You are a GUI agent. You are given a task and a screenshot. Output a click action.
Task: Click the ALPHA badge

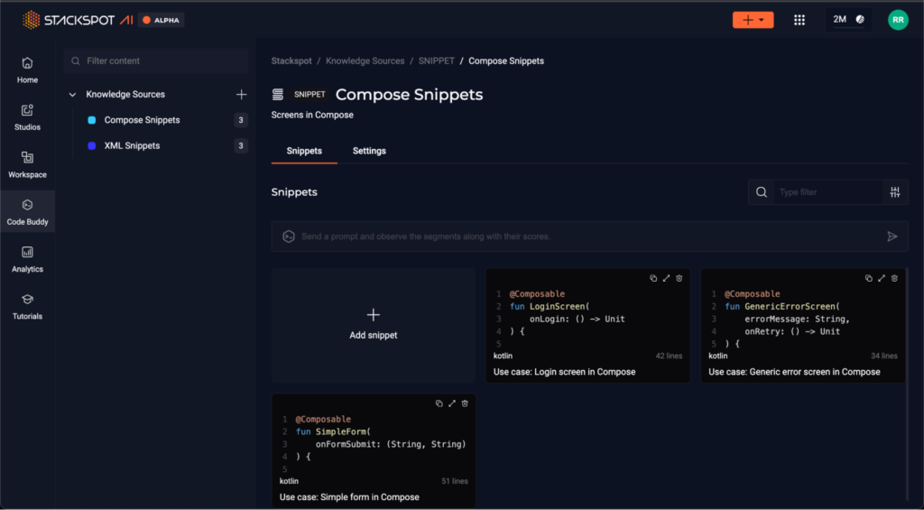click(x=162, y=20)
